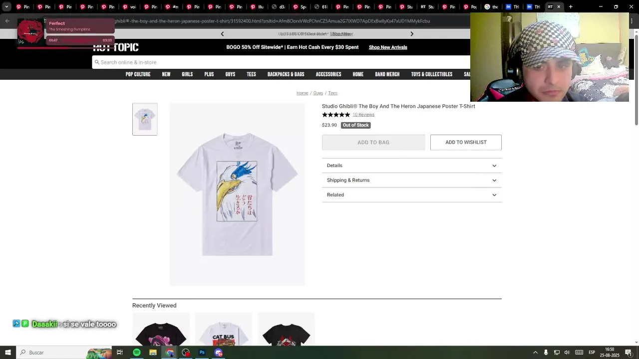Open the Windows Start menu
The image size is (639, 359).
pos(7,353)
